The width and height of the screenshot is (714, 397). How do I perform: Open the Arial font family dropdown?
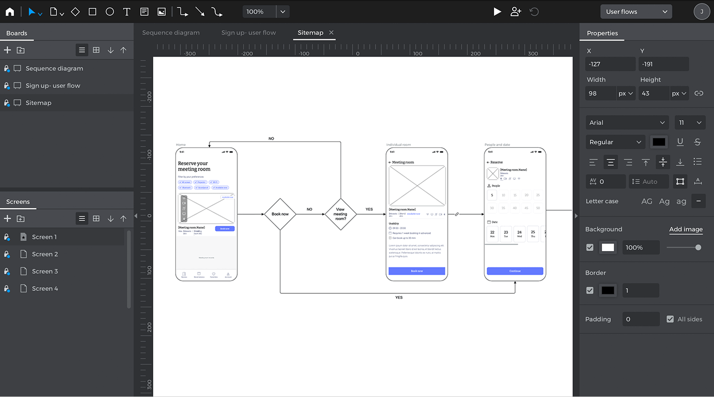[627, 123]
